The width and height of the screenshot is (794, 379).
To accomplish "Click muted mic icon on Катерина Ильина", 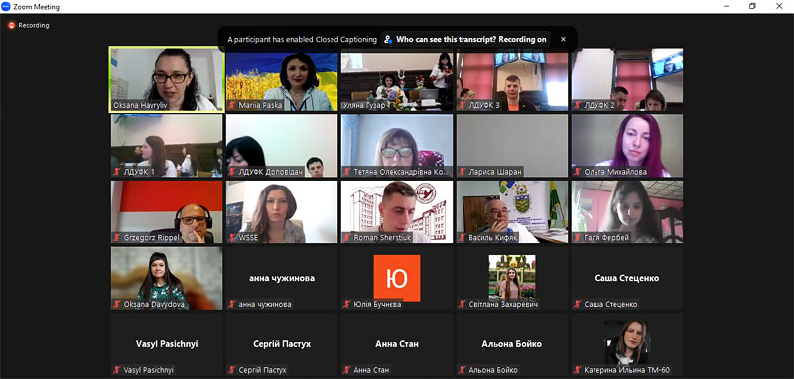I will (578, 370).
